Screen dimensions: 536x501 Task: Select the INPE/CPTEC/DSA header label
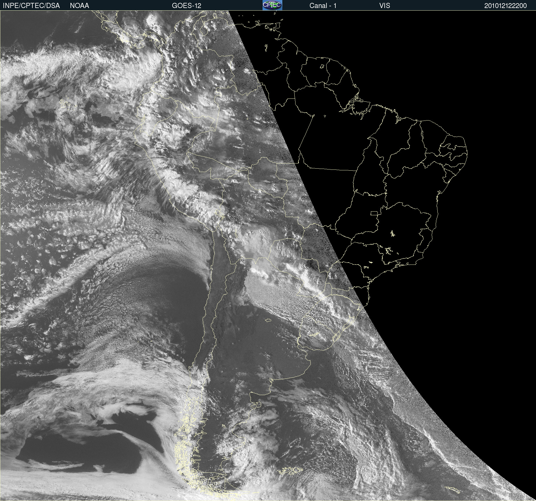point(31,6)
